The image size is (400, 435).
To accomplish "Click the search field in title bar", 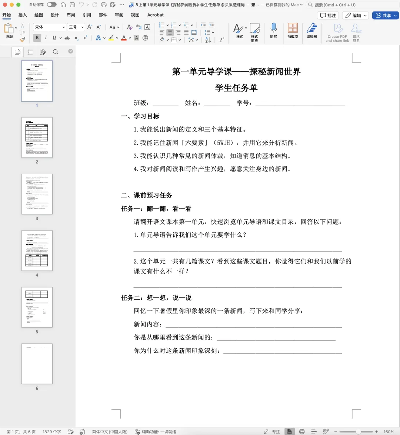I will click(x=352, y=5).
